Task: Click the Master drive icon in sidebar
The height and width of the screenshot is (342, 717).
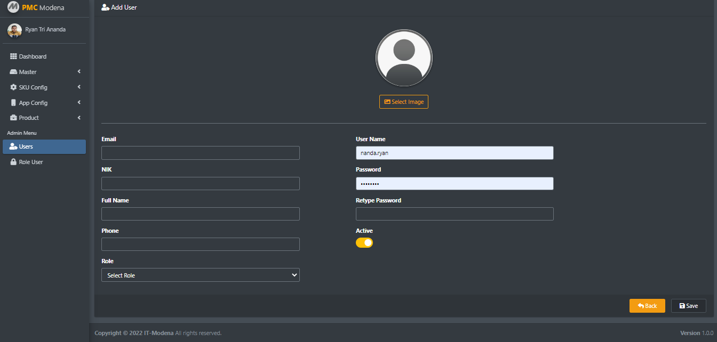Action: click(x=14, y=72)
